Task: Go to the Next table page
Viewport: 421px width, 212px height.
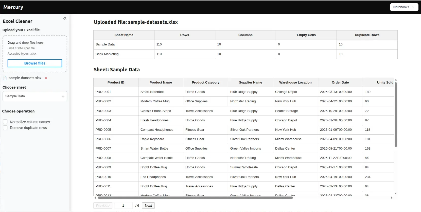Action: 148,205
